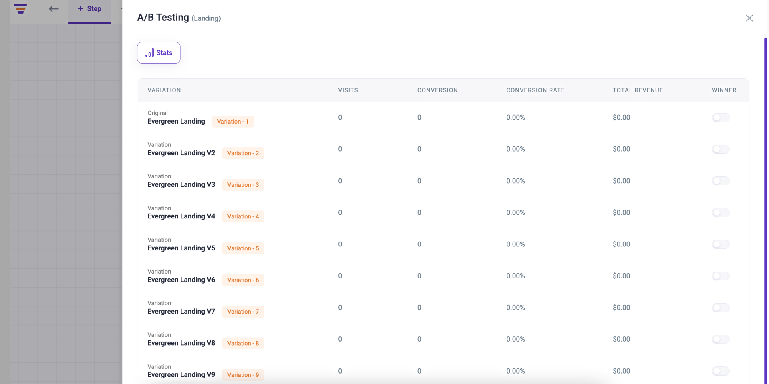Add a new step with + Step

pyautogui.click(x=89, y=9)
